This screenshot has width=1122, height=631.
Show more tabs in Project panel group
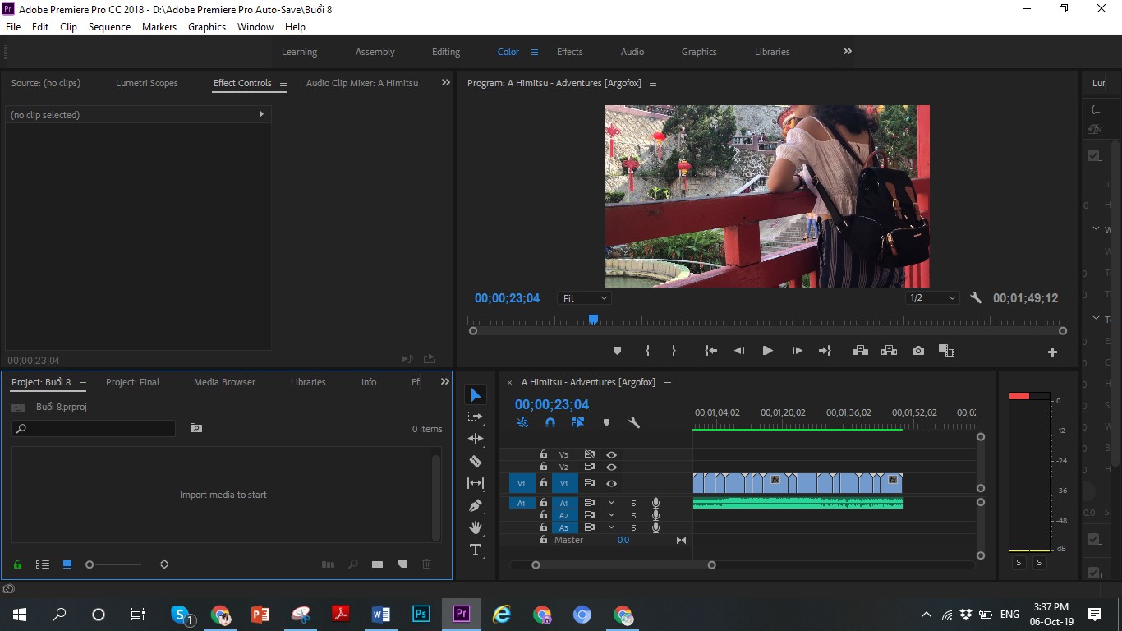click(x=445, y=381)
